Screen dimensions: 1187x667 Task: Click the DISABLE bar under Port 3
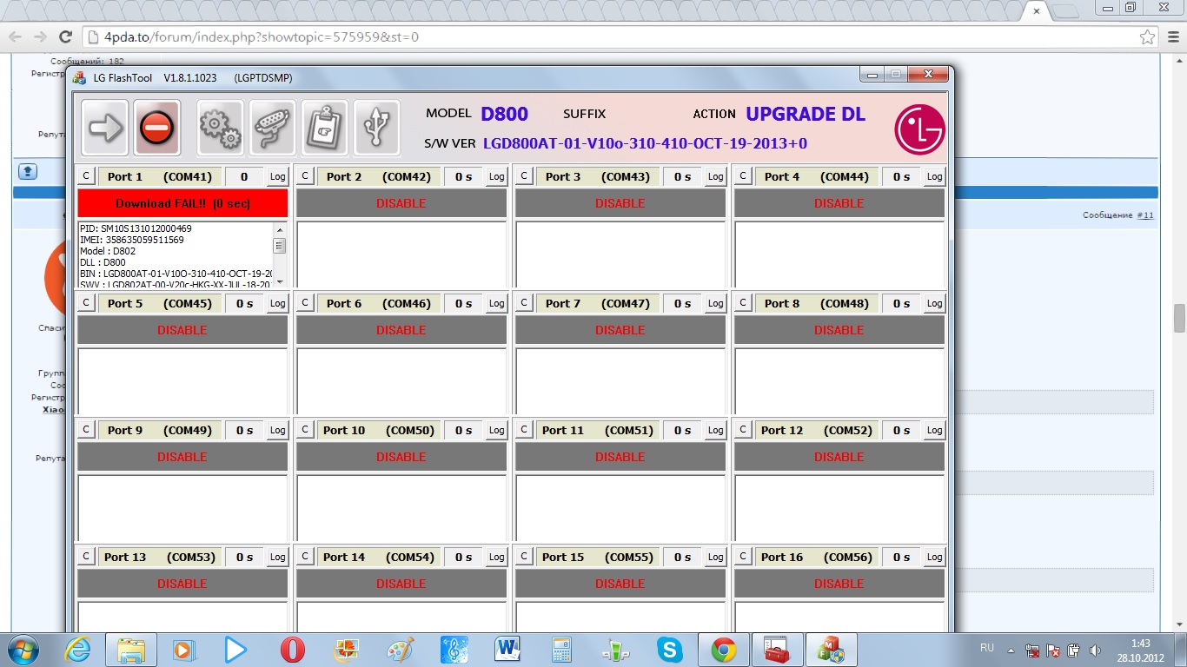620,203
